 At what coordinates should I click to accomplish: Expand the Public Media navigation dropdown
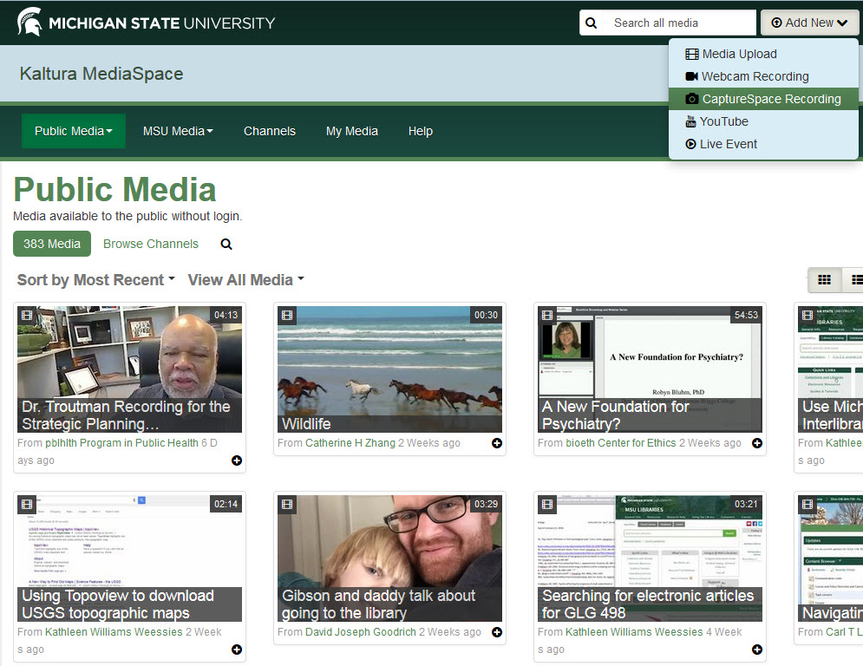click(x=74, y=131)
